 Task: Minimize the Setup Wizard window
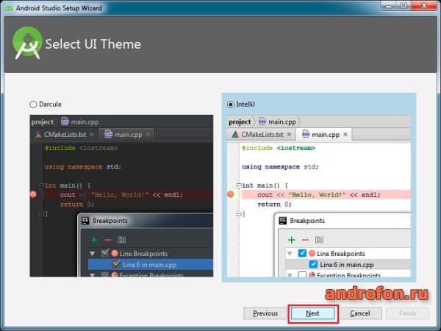[389, 6]
